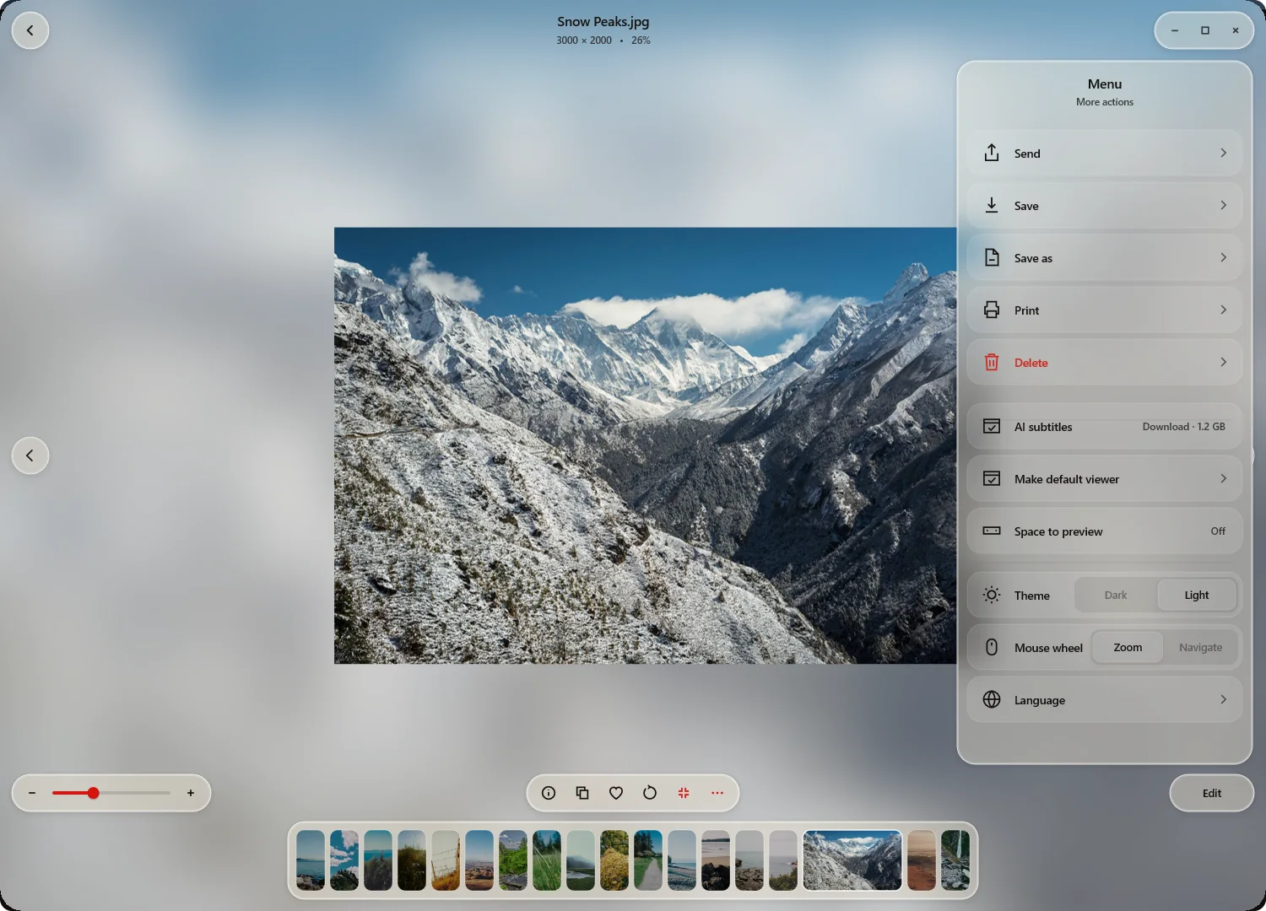Choose the Save as menu label
The width and height of the screenshot is (1266, 911).
1033,258
